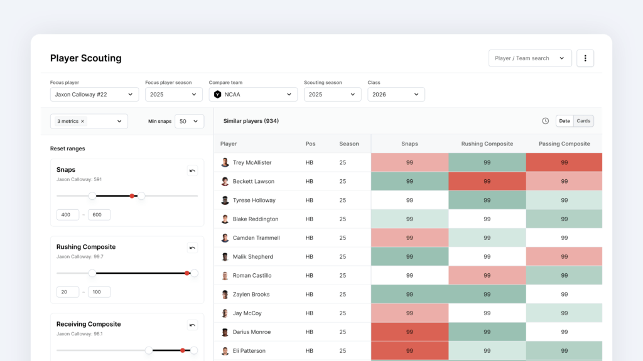Click the Snaps minimum value field 400
The image size is (643, 361).
[x=68, y=215]
